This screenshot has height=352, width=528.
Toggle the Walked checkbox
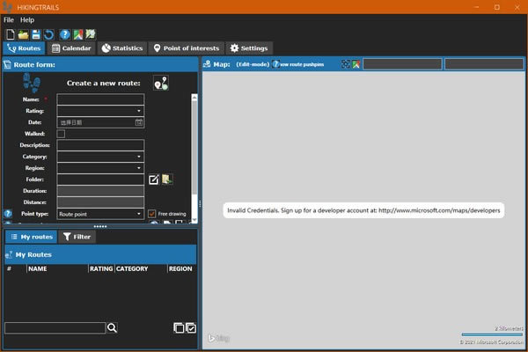[61, 134]
